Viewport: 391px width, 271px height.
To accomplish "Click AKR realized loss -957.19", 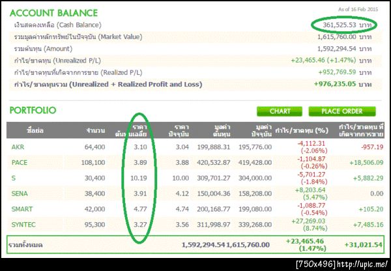I will pyautogui.click(x=372, y=147).
